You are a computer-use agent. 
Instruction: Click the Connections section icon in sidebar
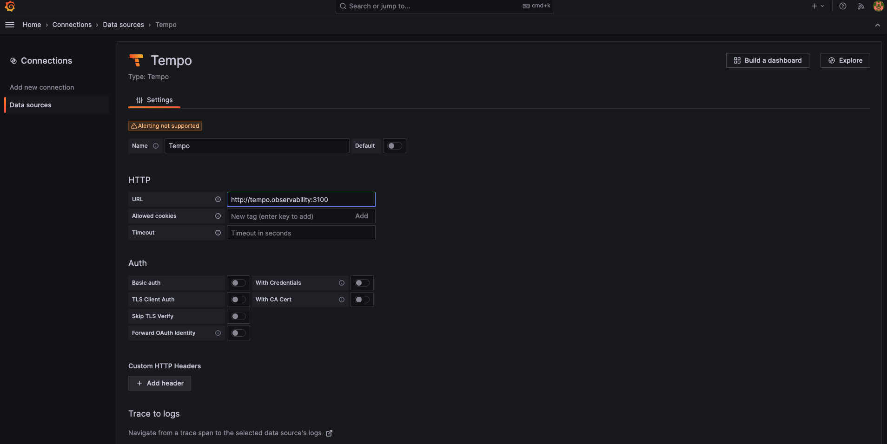13,61
